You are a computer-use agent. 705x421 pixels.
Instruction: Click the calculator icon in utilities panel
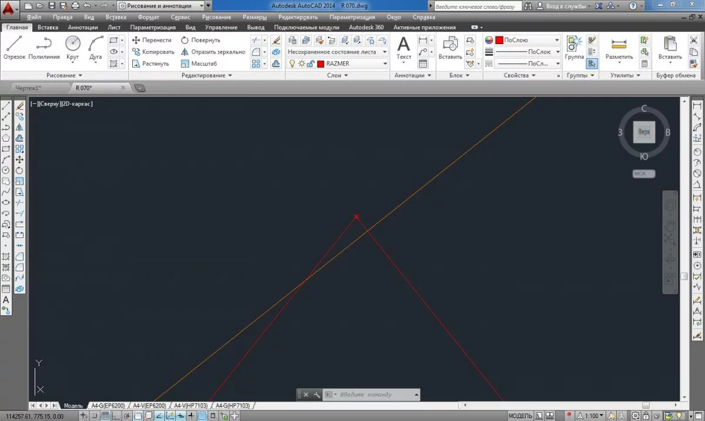644,64
